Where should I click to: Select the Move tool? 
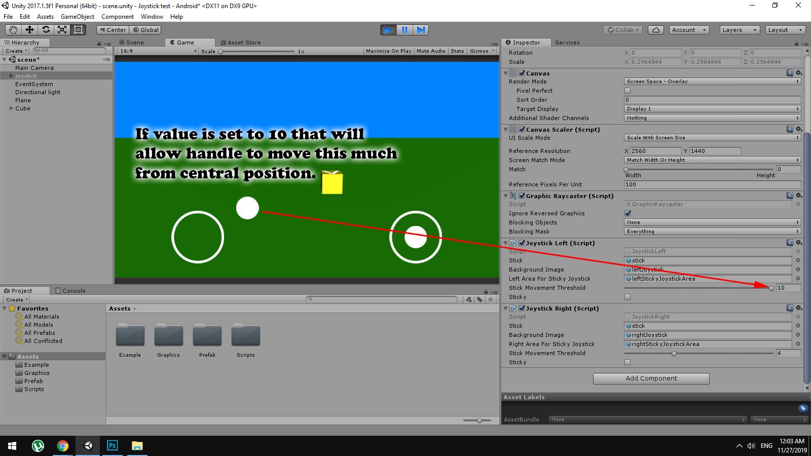tap(29, 30)
